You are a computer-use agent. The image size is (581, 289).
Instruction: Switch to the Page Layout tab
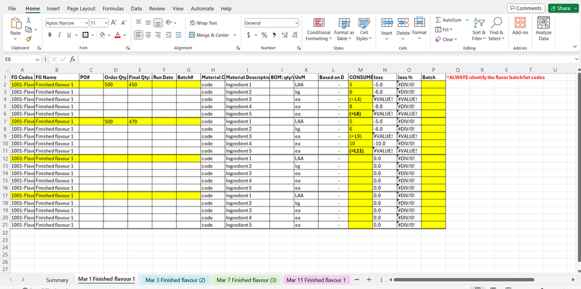pos(81,9)
